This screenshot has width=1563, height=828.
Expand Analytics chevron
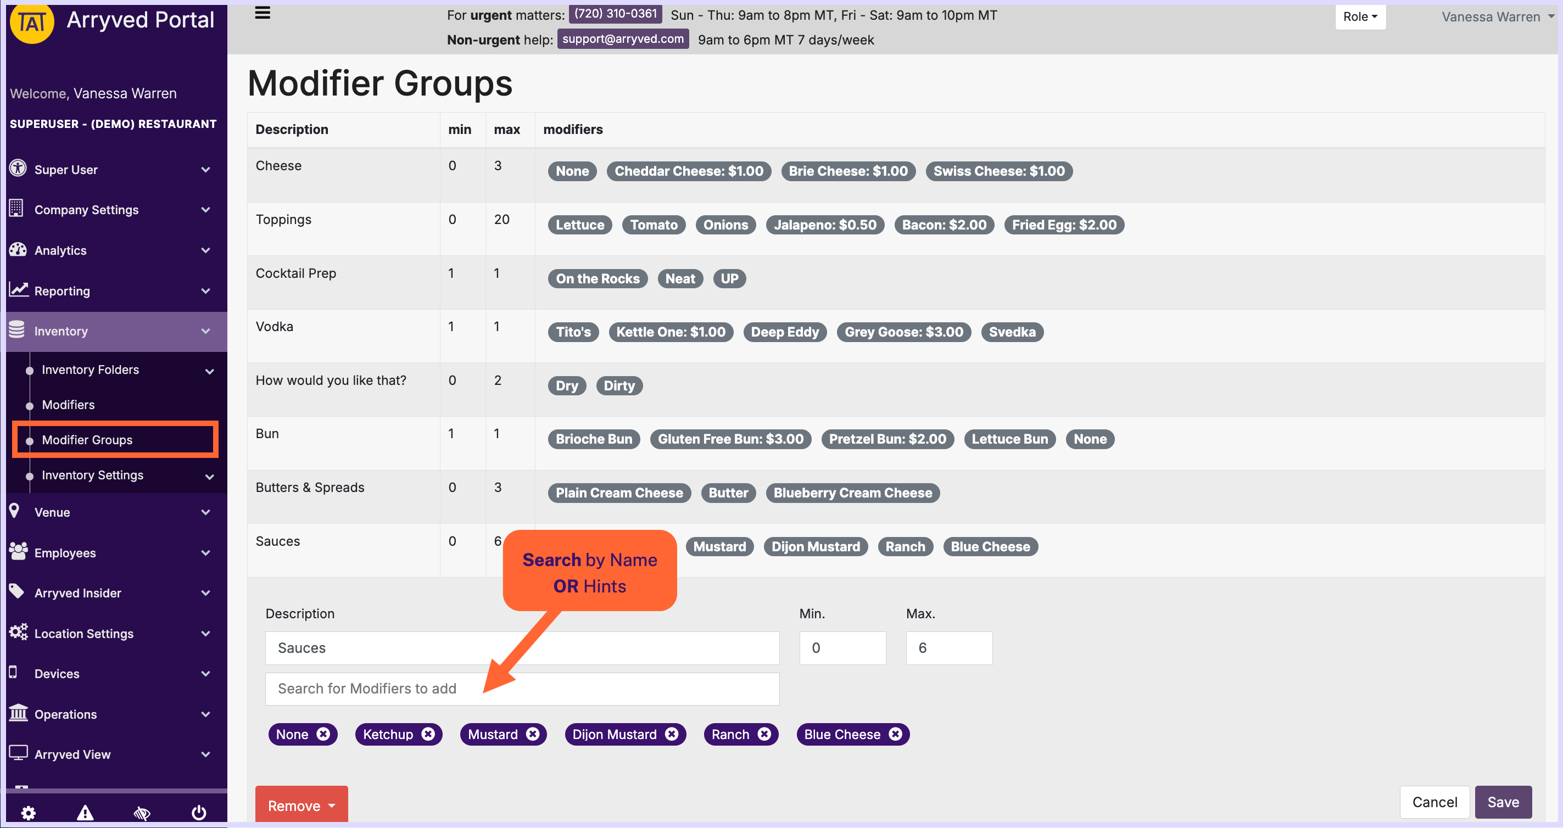click(206, 250)
